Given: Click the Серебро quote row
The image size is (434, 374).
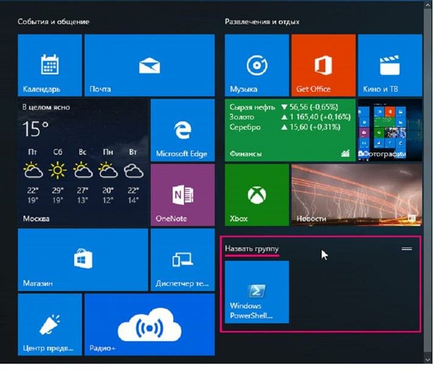Looking at the screenshot, I should (285, 127).
